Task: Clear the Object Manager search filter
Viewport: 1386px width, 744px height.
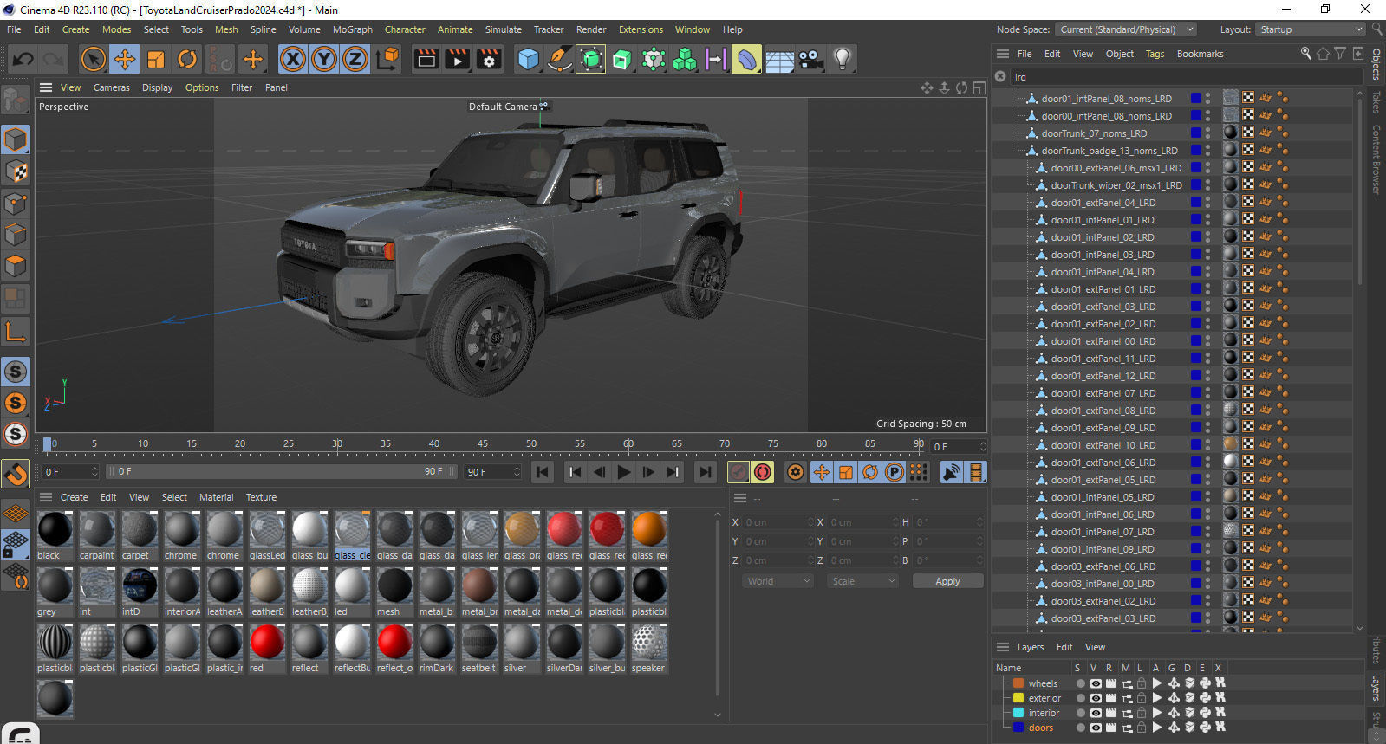Action: pyautogui.click(x=1000, y=76)
